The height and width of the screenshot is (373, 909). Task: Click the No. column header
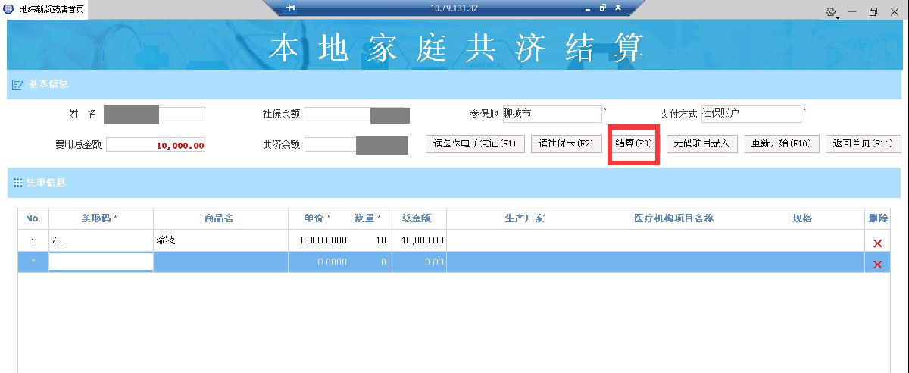(x=33, y=218)
